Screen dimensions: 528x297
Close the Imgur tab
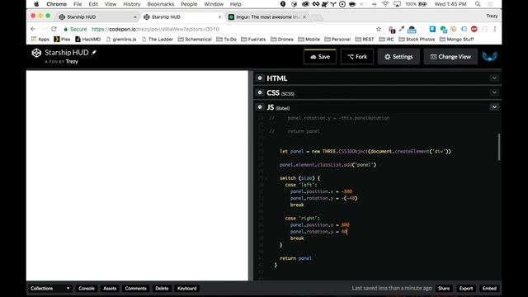pyautogui.click(x=304, y=16)
